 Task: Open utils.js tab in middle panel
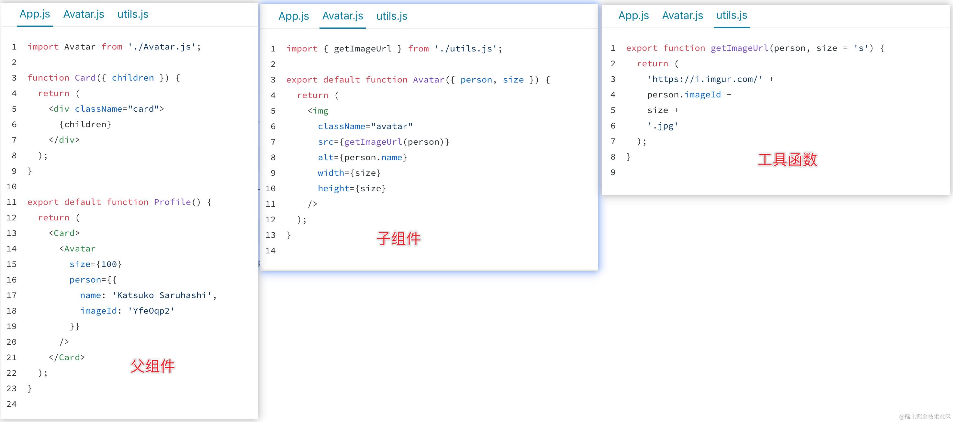tap(392, 16)
